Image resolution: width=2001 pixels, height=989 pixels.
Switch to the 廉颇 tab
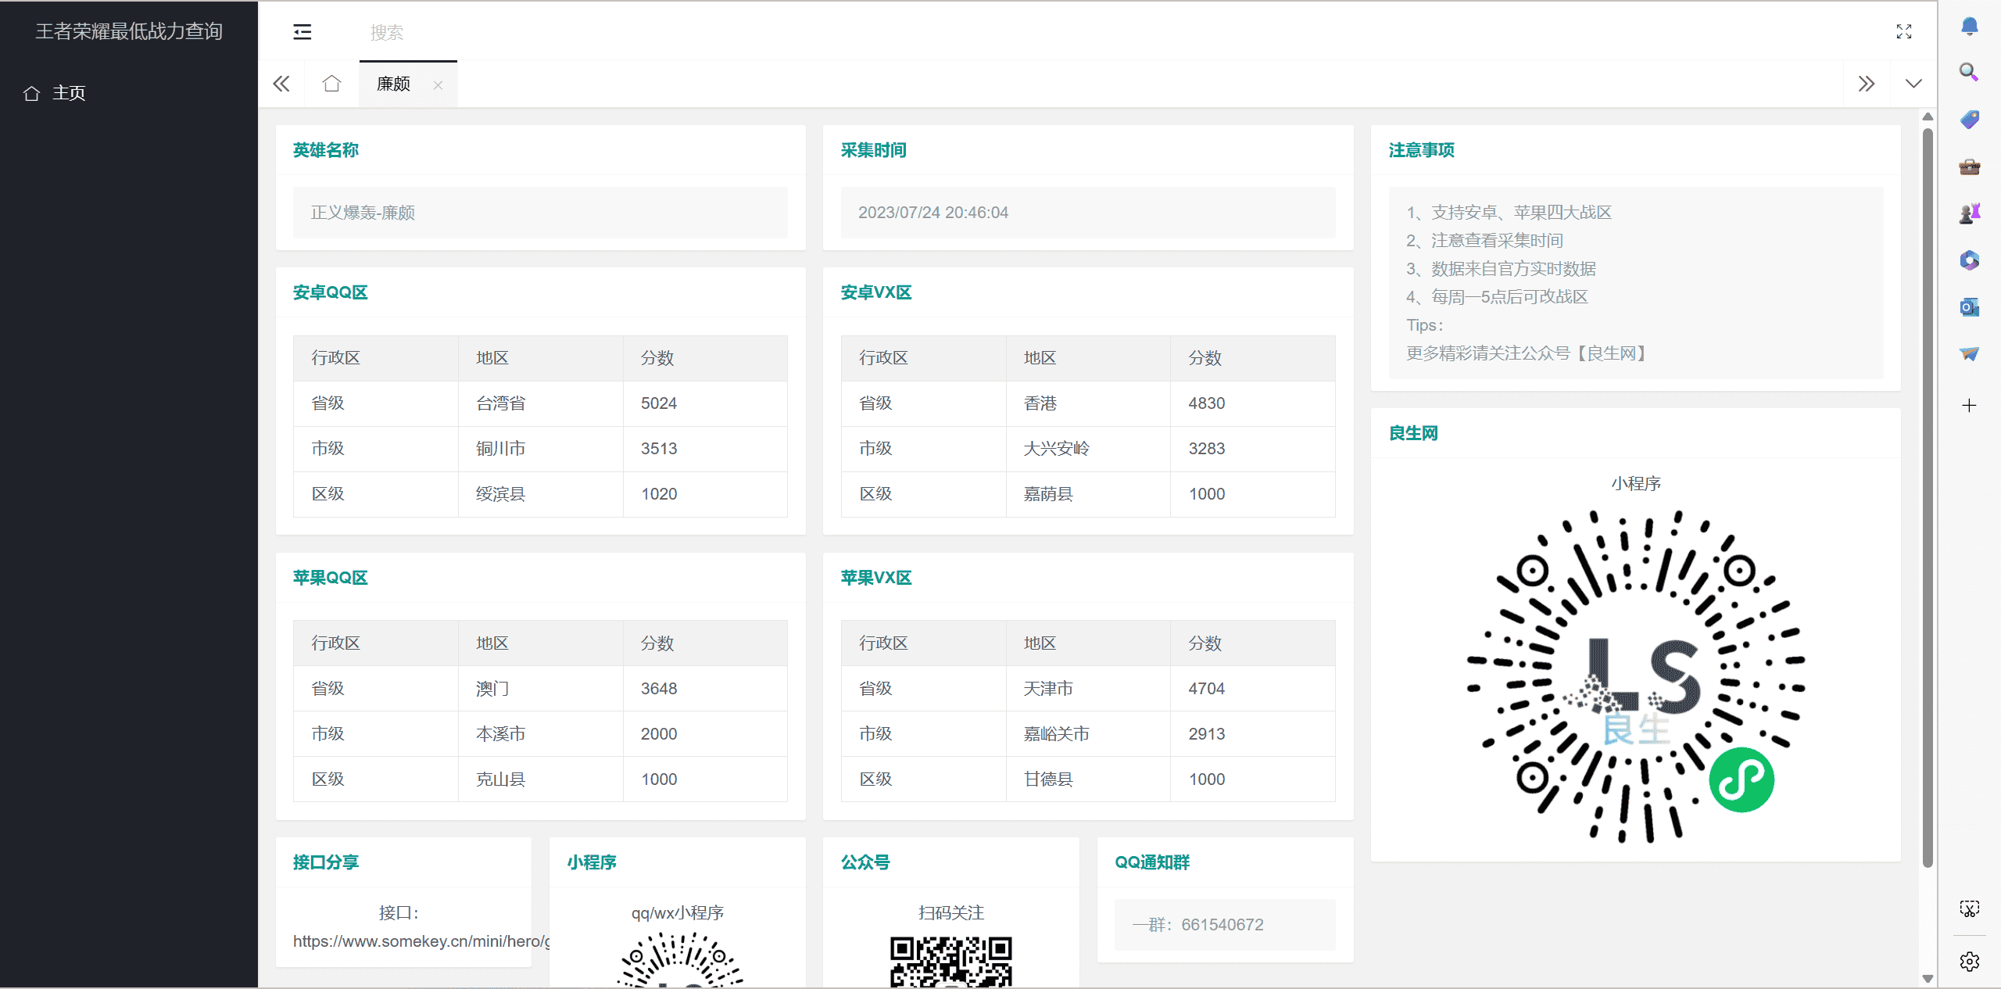pos(393,84)
